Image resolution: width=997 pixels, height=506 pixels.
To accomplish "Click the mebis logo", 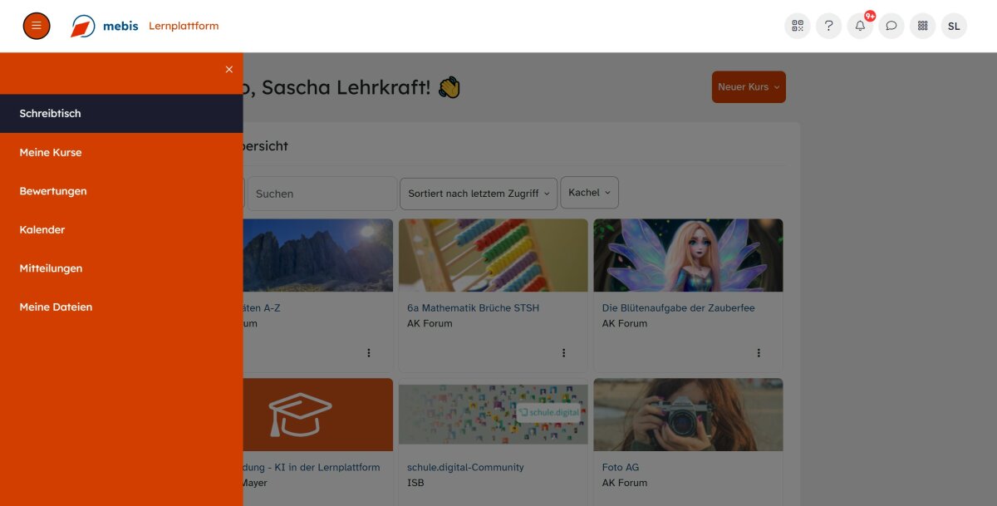I will click(x=104, y=26).
